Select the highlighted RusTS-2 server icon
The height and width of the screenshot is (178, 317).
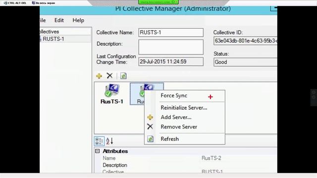point(147,93)
